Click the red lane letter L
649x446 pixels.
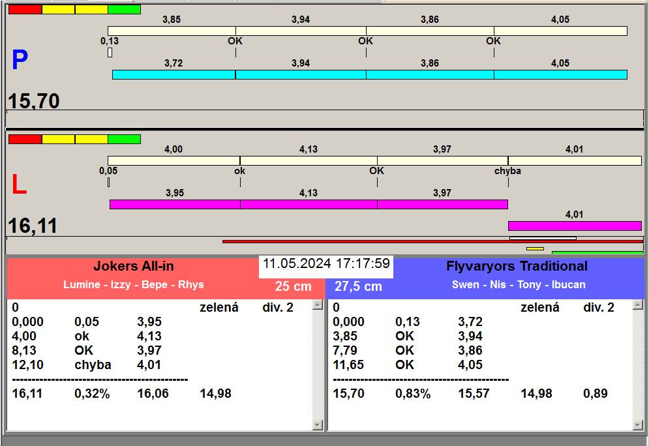tap(19, 185)
